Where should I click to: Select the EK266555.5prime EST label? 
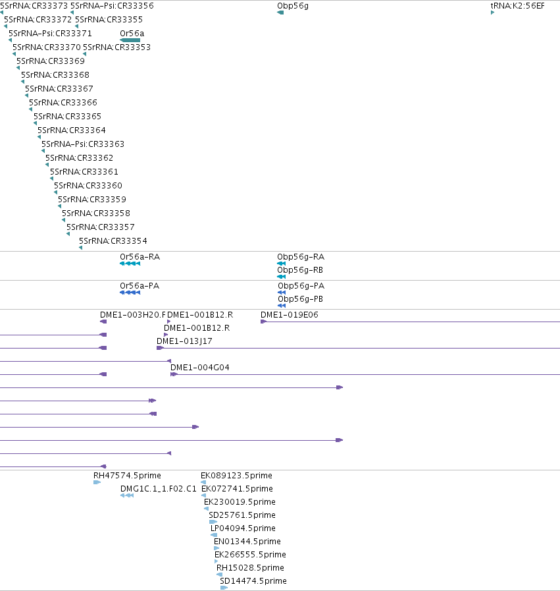[250, 555]
